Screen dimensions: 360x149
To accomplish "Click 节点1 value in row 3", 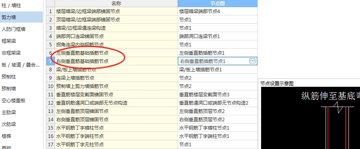I will [218, 28].
